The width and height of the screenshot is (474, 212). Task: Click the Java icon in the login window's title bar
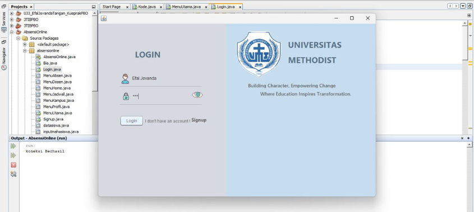pyautogui.click(x=104, y=18)
